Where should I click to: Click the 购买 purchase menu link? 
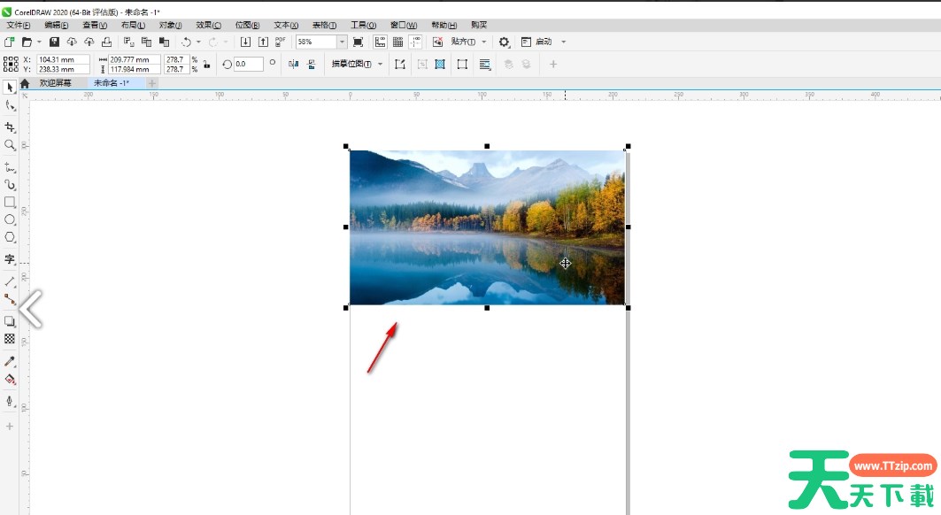pyautogui.click(x=478, y=25)
